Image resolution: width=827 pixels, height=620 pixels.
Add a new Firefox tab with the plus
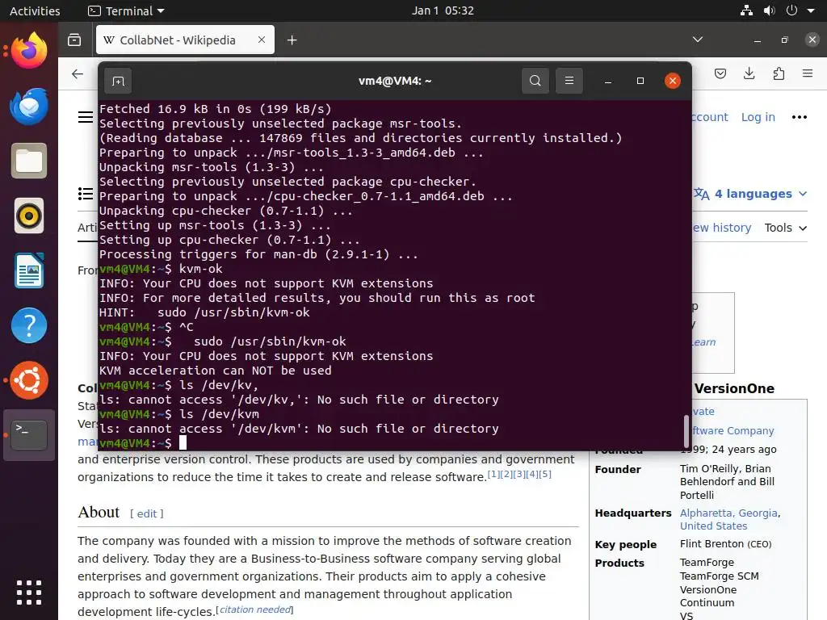292,40
